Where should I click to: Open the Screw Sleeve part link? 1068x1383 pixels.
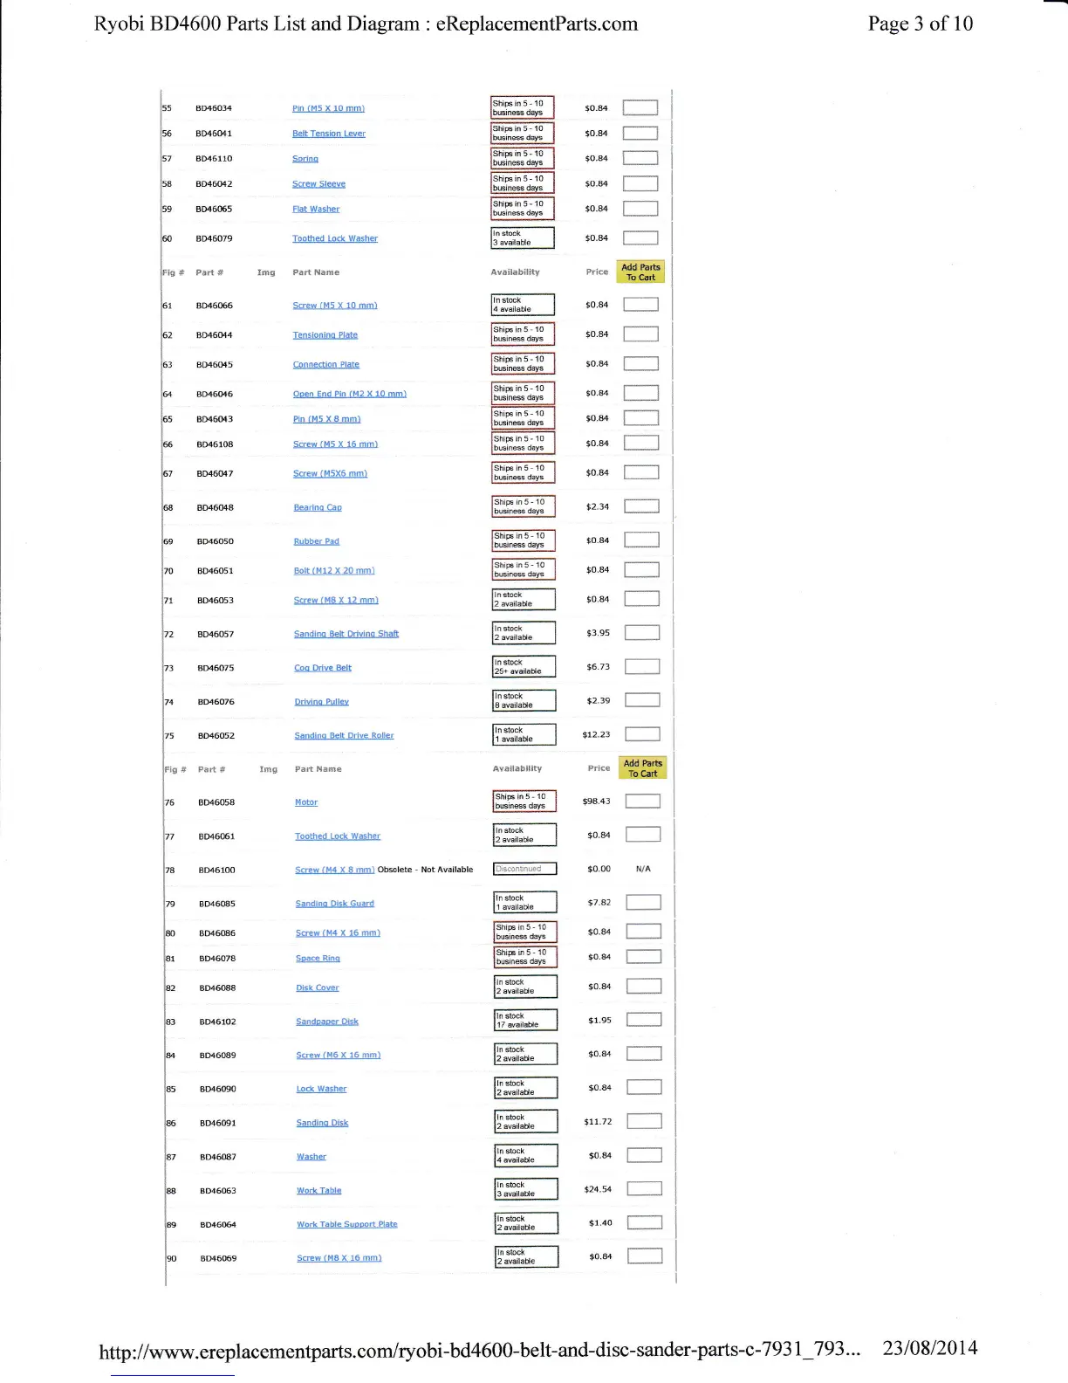point(318,184)
